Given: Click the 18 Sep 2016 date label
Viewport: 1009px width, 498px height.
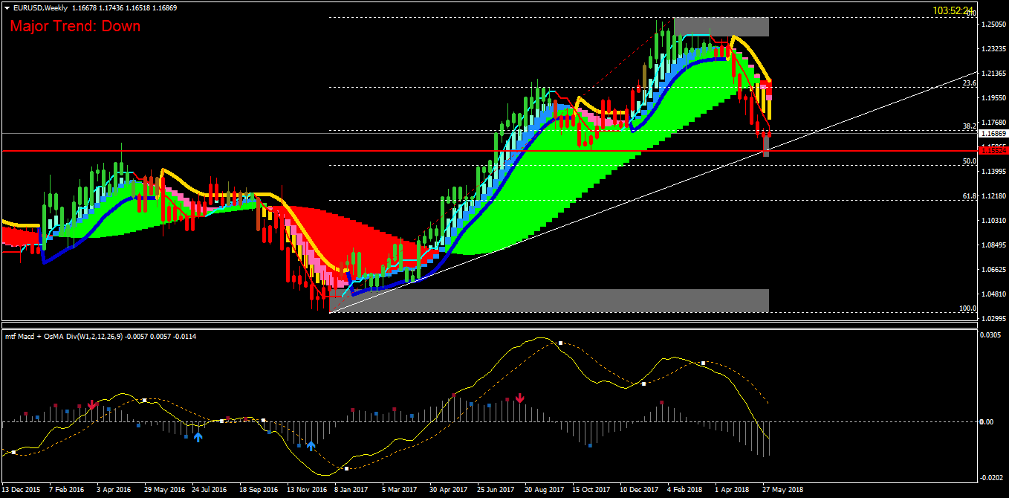Looking at the screenshot, I should click(259, 490).
